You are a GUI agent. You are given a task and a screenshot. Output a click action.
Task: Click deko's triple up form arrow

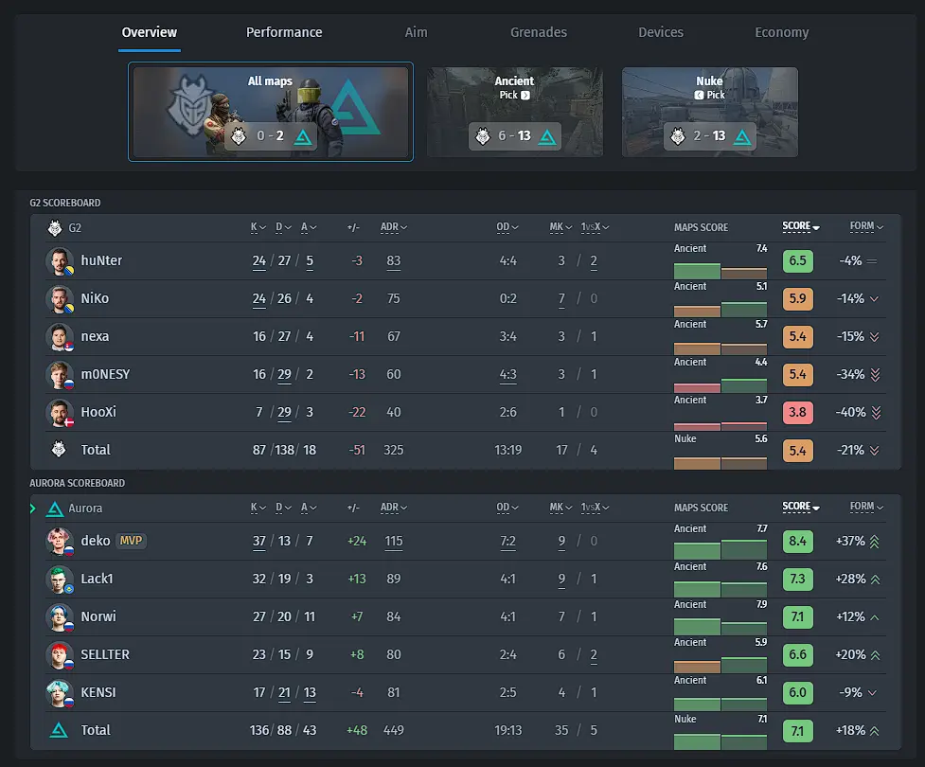875,542
